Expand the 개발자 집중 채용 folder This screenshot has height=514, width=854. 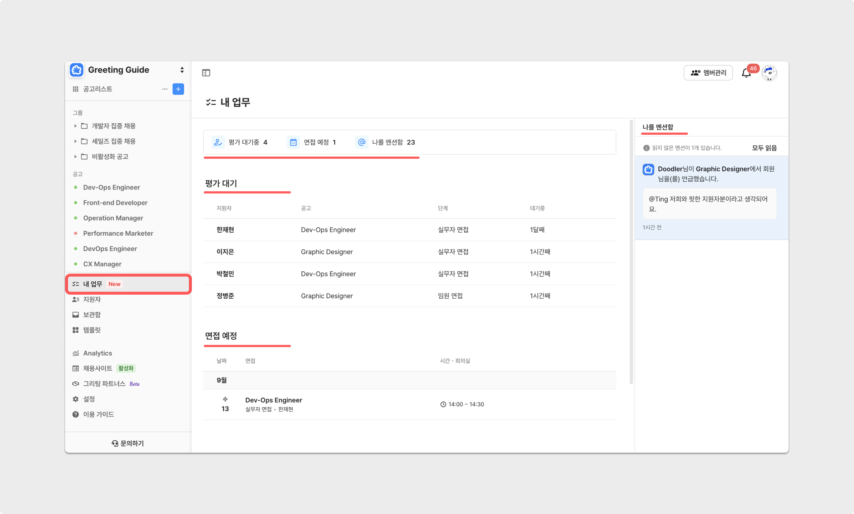tap(76, 126)
